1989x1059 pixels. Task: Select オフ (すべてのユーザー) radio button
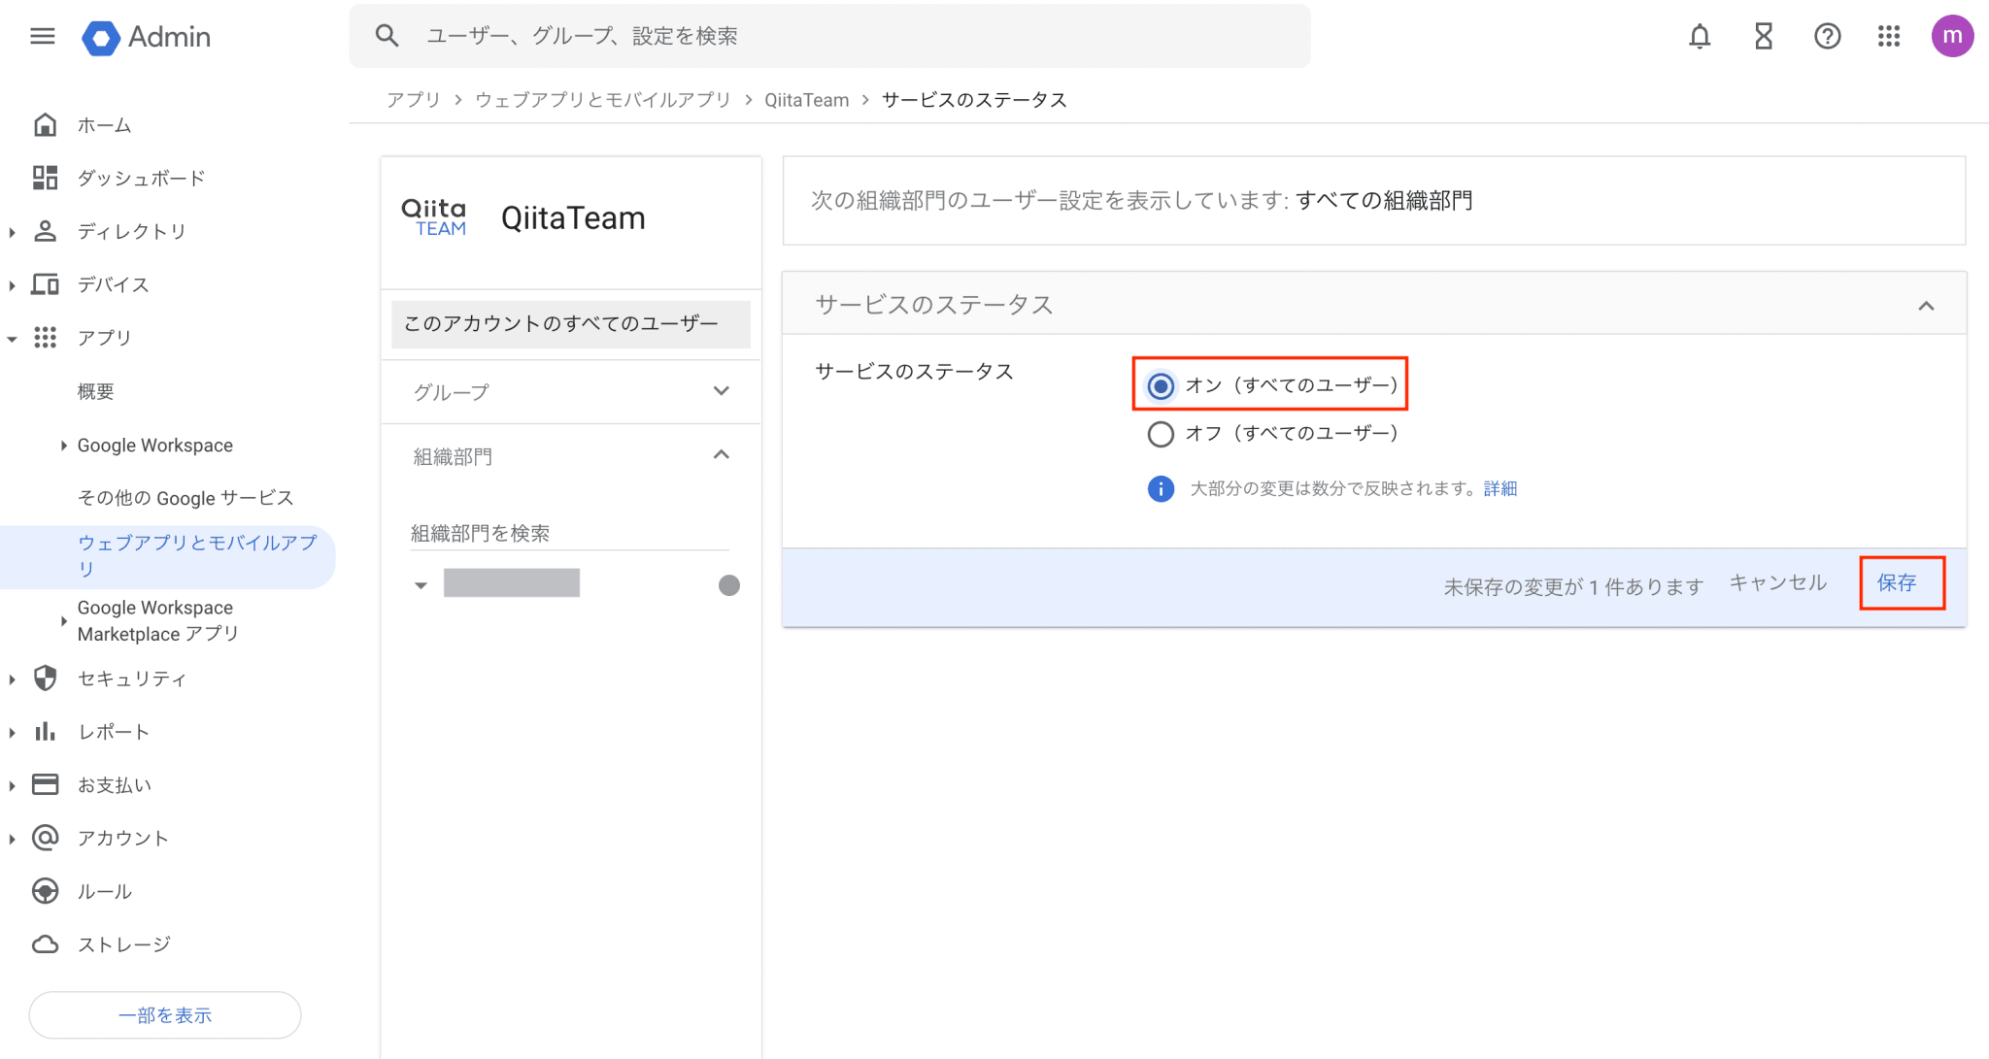coord(1161,434)
